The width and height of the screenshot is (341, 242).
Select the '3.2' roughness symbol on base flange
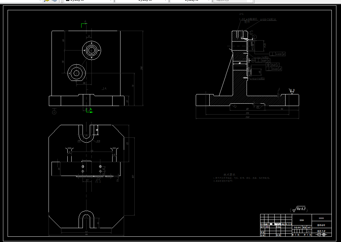coord(292,91)
